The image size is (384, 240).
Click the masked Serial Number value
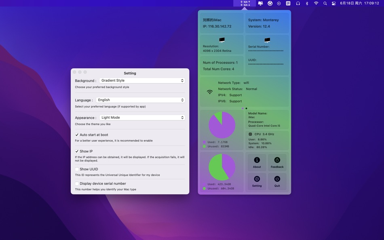coord(266,51)
